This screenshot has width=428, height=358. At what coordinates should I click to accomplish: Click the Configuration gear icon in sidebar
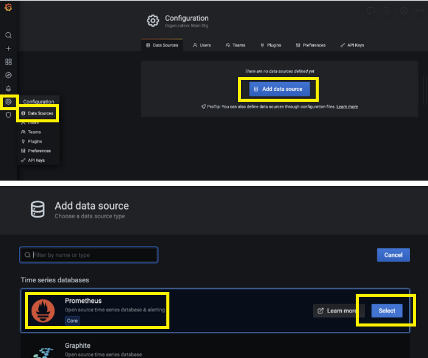coord(8,102)
